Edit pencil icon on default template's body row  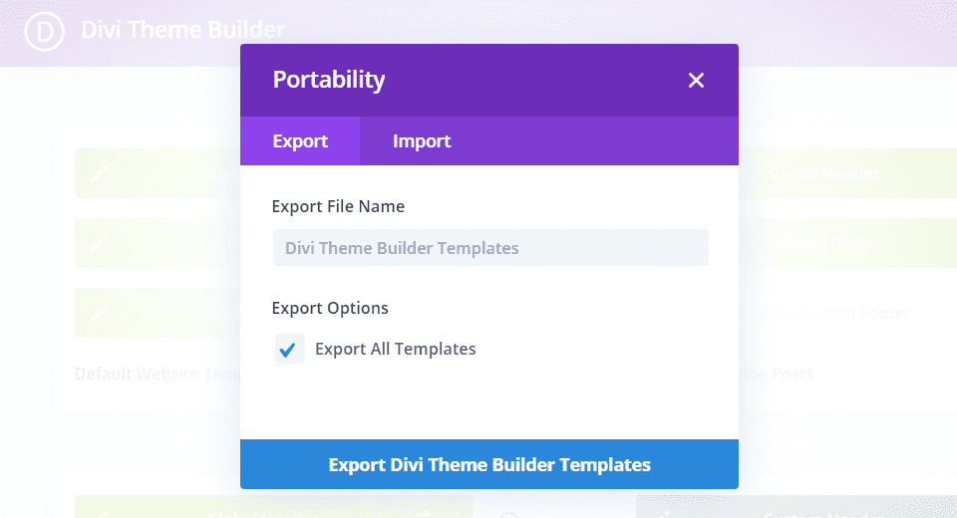click(99, 244)
